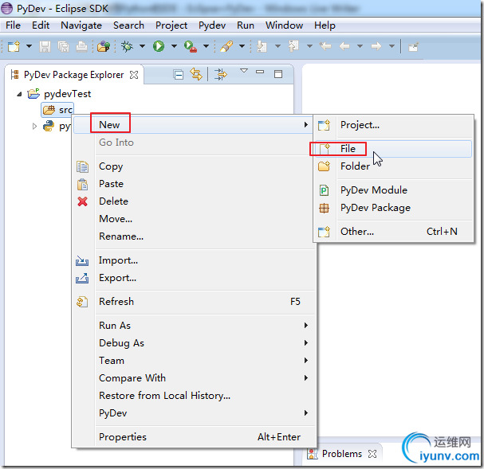Select File in the New submenu
The height and width of the screenshot is (469, 484).
tap(394, 149)
